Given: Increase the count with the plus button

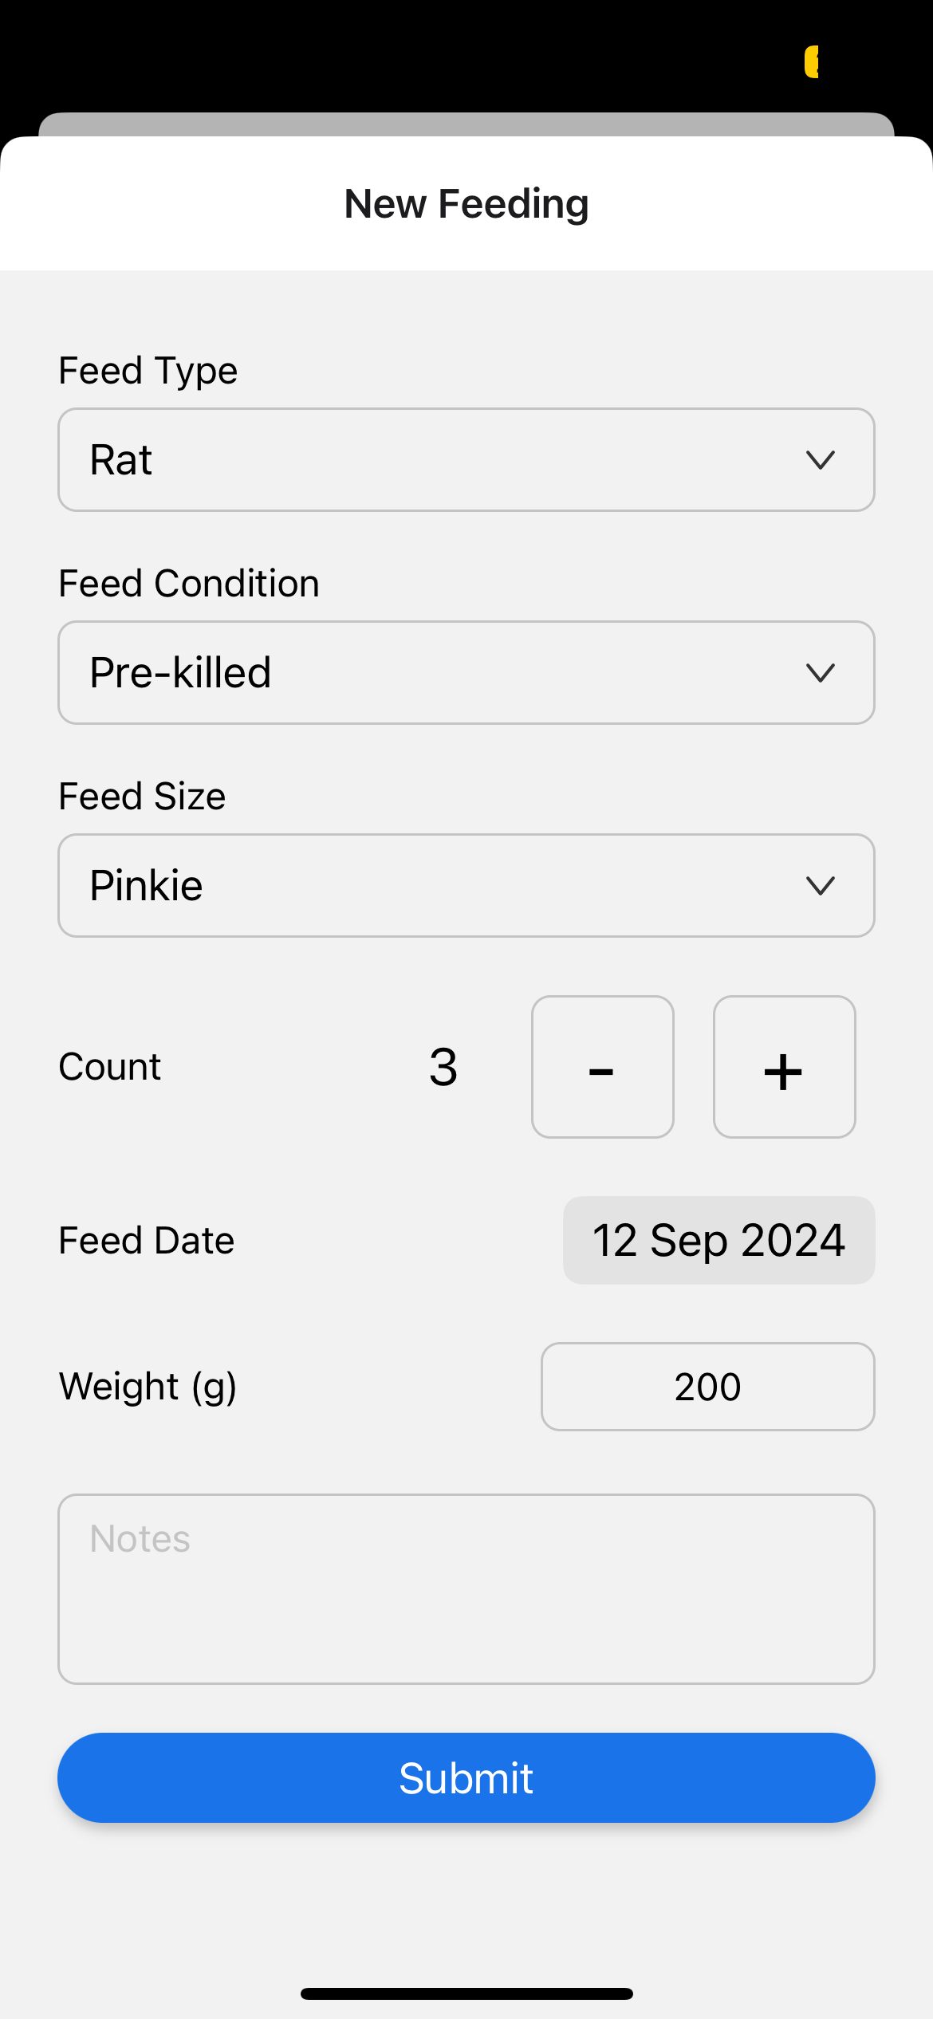Looking at the screenshot, I should tap(784, 1067).
